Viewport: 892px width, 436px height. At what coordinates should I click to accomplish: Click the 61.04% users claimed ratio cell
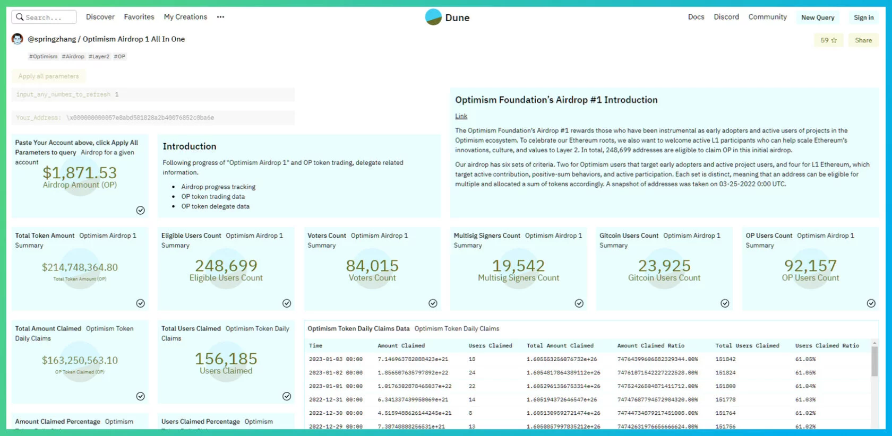[x=805, y=386]
